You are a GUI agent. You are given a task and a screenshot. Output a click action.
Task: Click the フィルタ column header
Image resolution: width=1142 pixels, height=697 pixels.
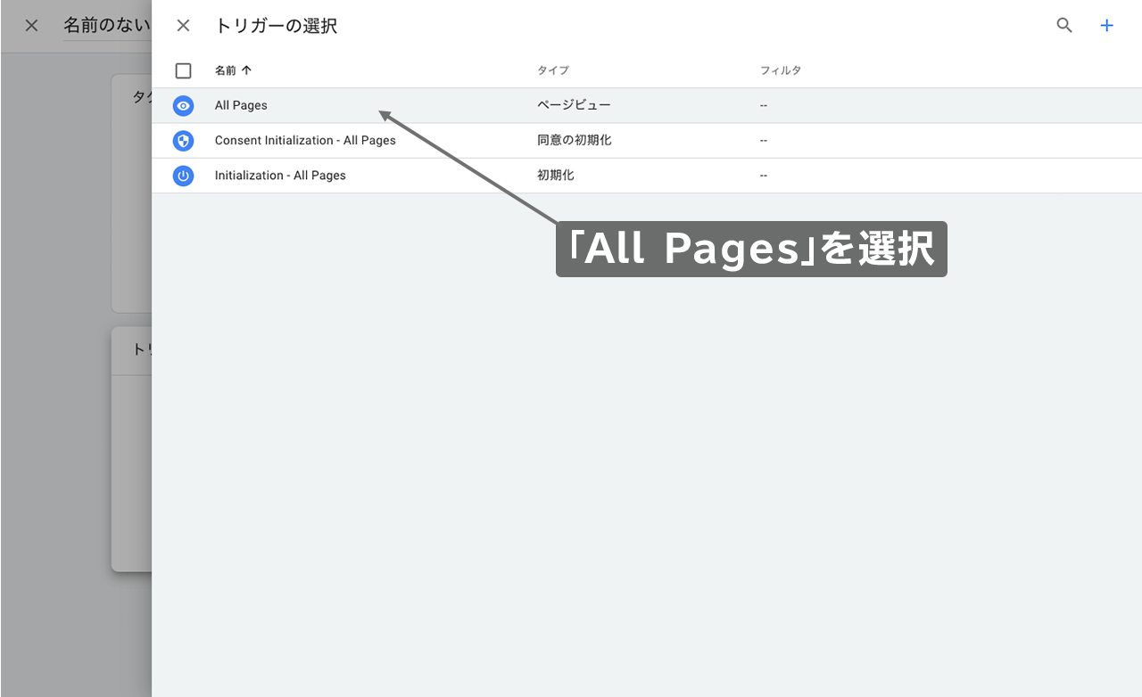click(x=781, y=70)
